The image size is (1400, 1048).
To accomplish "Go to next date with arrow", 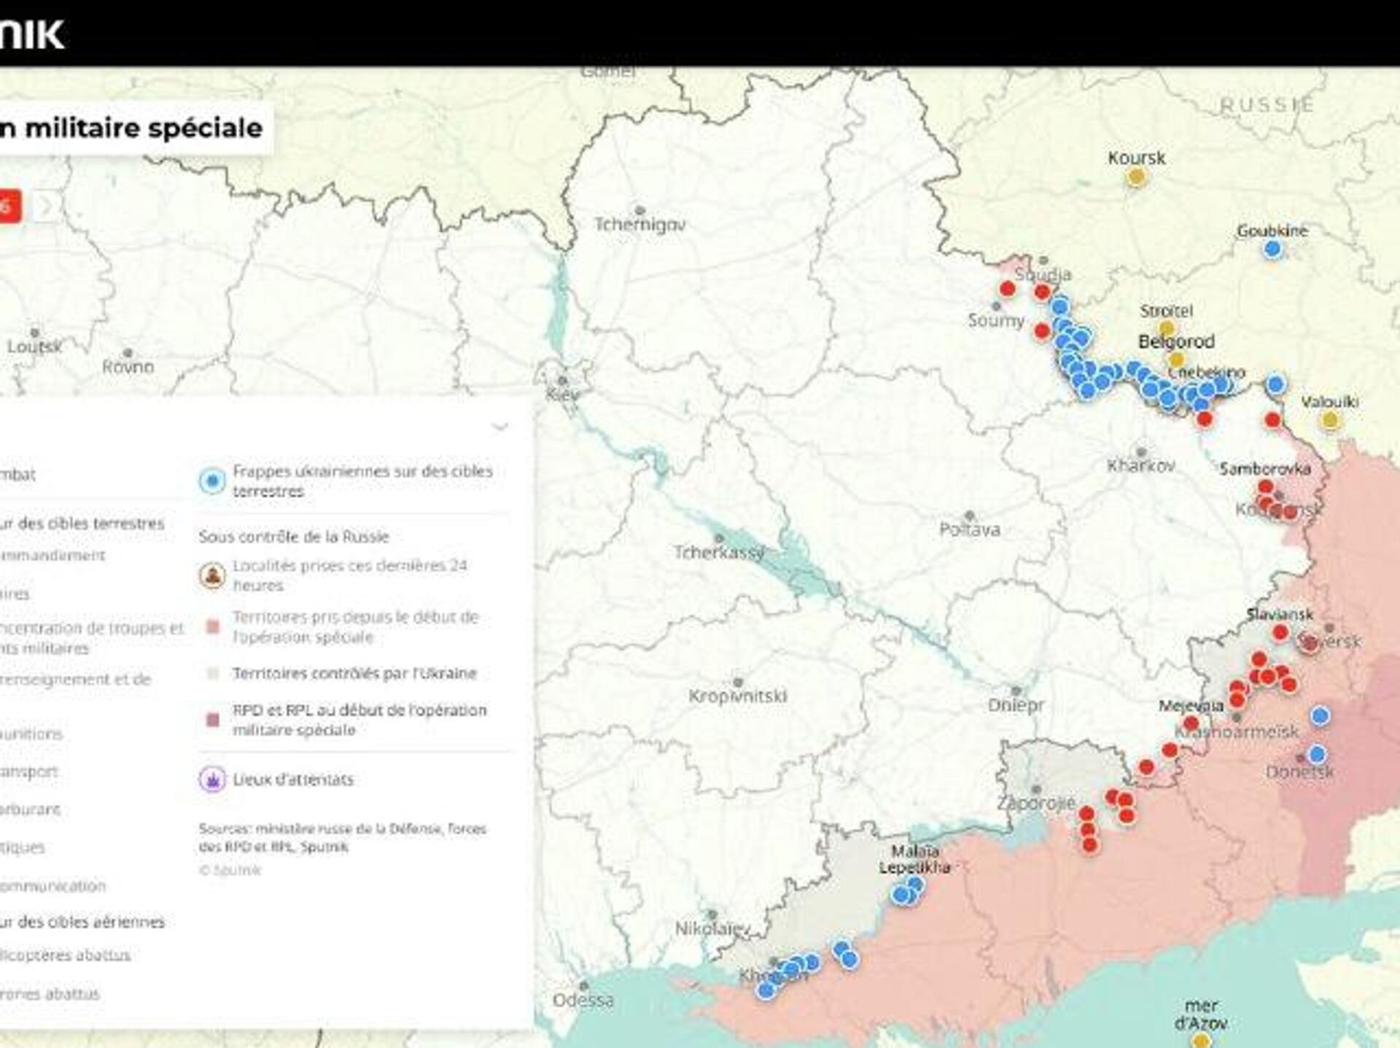I will [x=46, y=207].
